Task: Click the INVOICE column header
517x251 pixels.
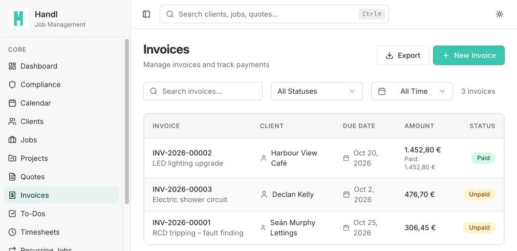Action: (x=166, y=126)
